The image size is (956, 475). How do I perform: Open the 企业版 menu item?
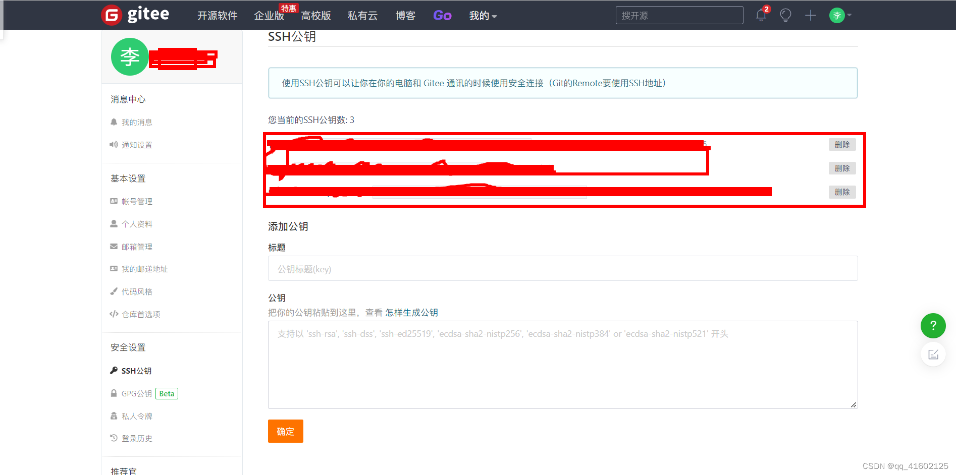pos(269,16)
